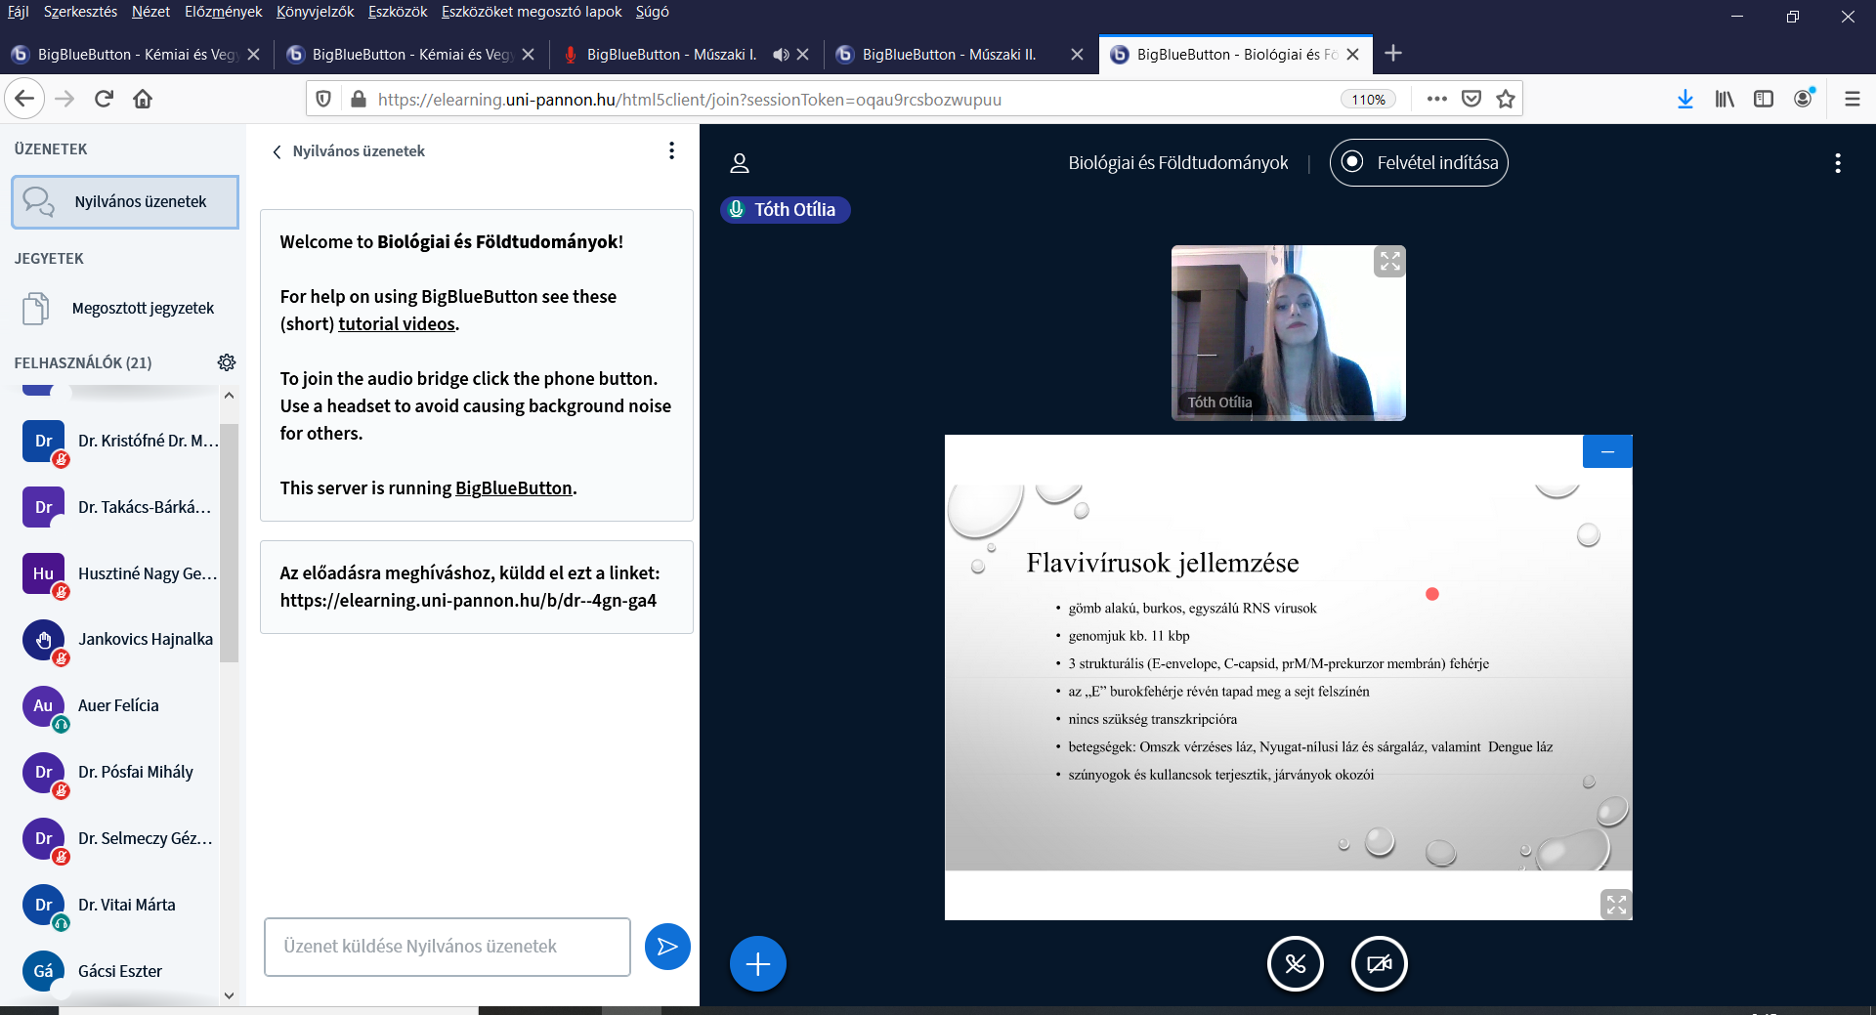Image resolution: width=1876 pixels, height=1015 pixels.
Task: Open the chat options three-dot menu
Action: [x=671, y=150]
